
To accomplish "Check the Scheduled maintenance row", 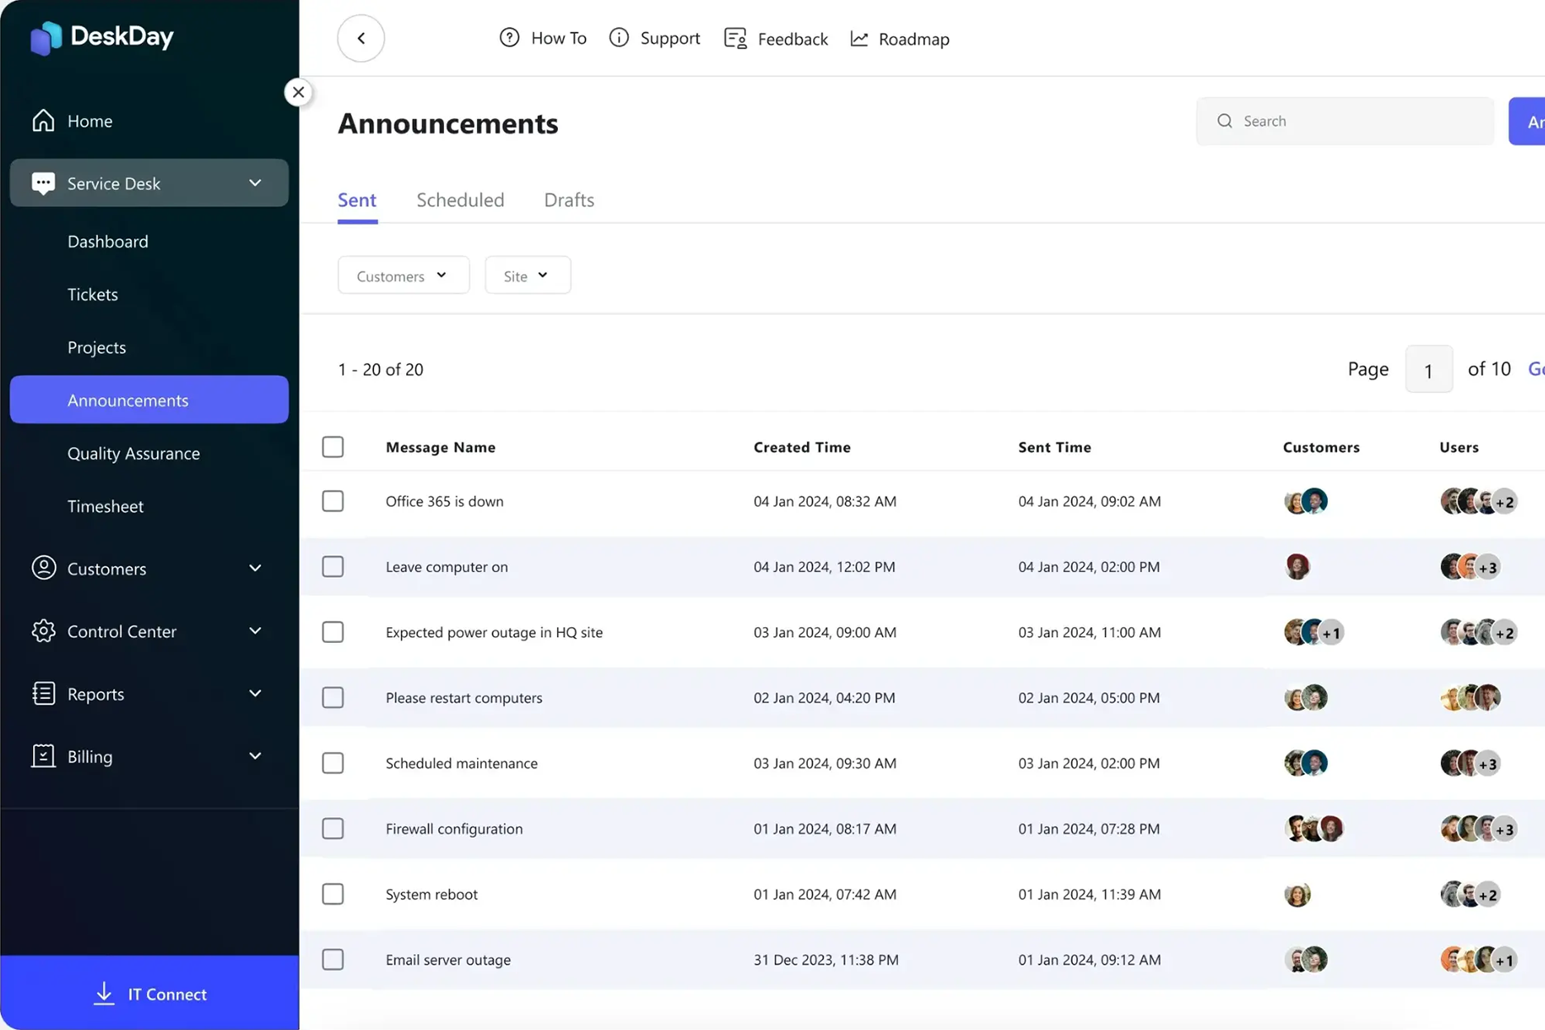I will click(333, 763).
